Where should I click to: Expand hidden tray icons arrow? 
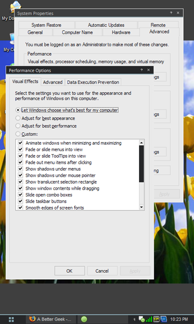[x=134, y=320]
